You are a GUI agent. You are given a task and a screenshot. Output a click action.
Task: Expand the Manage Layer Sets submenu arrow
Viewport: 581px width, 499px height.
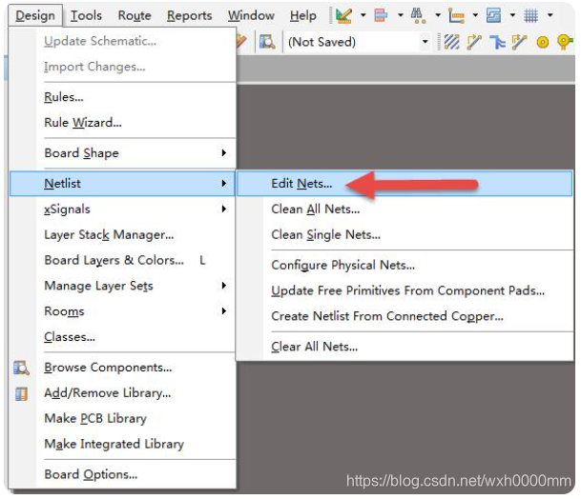[x=224, y=286]
